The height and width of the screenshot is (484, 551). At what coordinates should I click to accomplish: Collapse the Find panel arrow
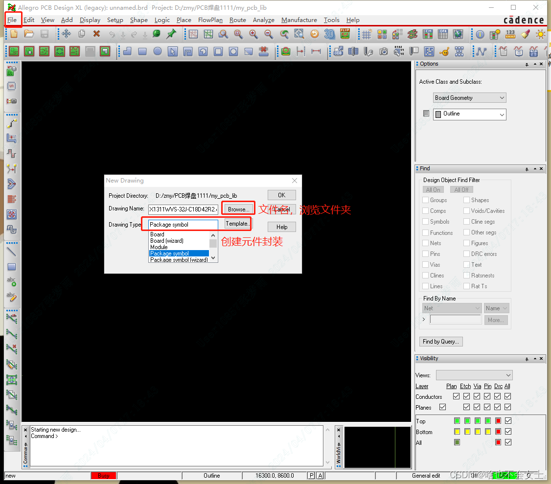tap(535, 169)
